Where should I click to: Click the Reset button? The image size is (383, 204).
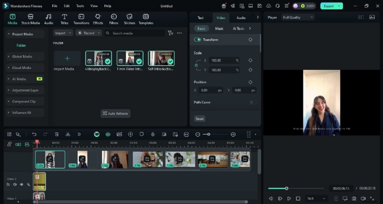click(200, 119)
